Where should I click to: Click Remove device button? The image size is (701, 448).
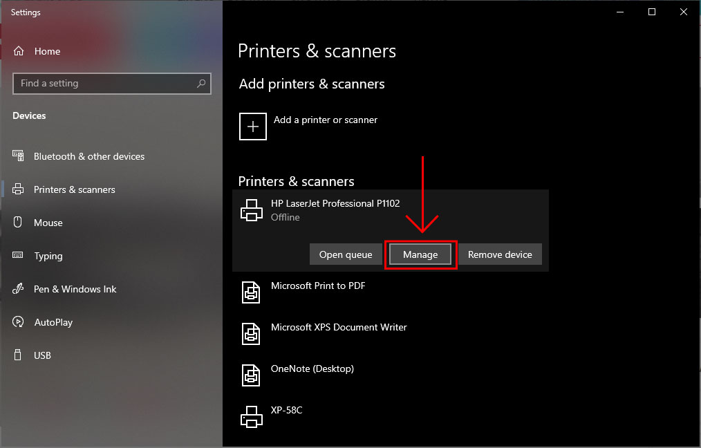click(500, 254)
